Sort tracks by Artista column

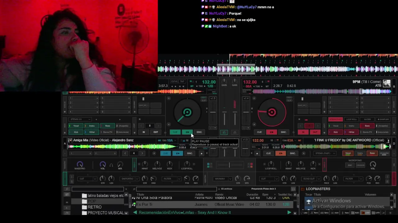pos(199,195)
